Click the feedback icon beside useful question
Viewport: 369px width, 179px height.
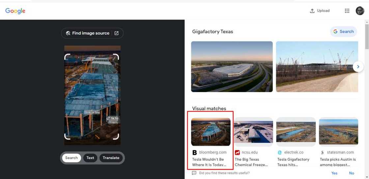click(194, 173)
